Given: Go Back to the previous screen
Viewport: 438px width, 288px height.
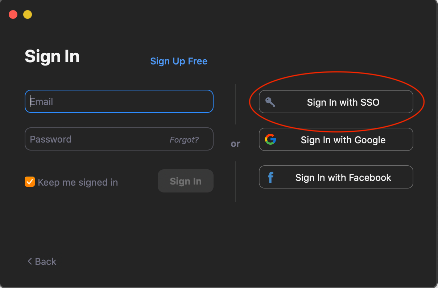Looking at the screenshot, I should [x=41, y=261].
